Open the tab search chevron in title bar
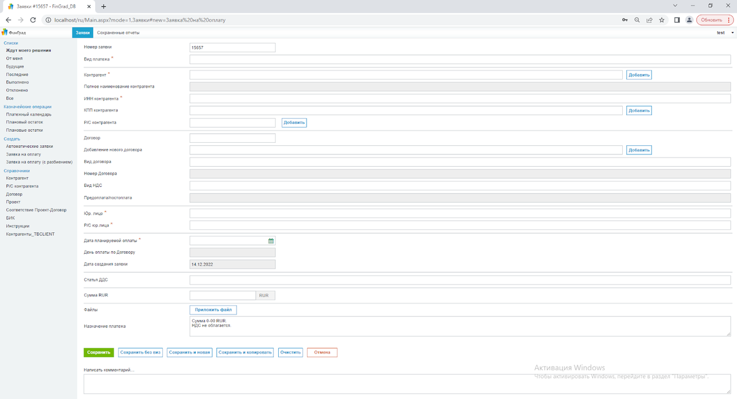Image resolution: width=737 pixels, height=399 pixels. [676, 6]
